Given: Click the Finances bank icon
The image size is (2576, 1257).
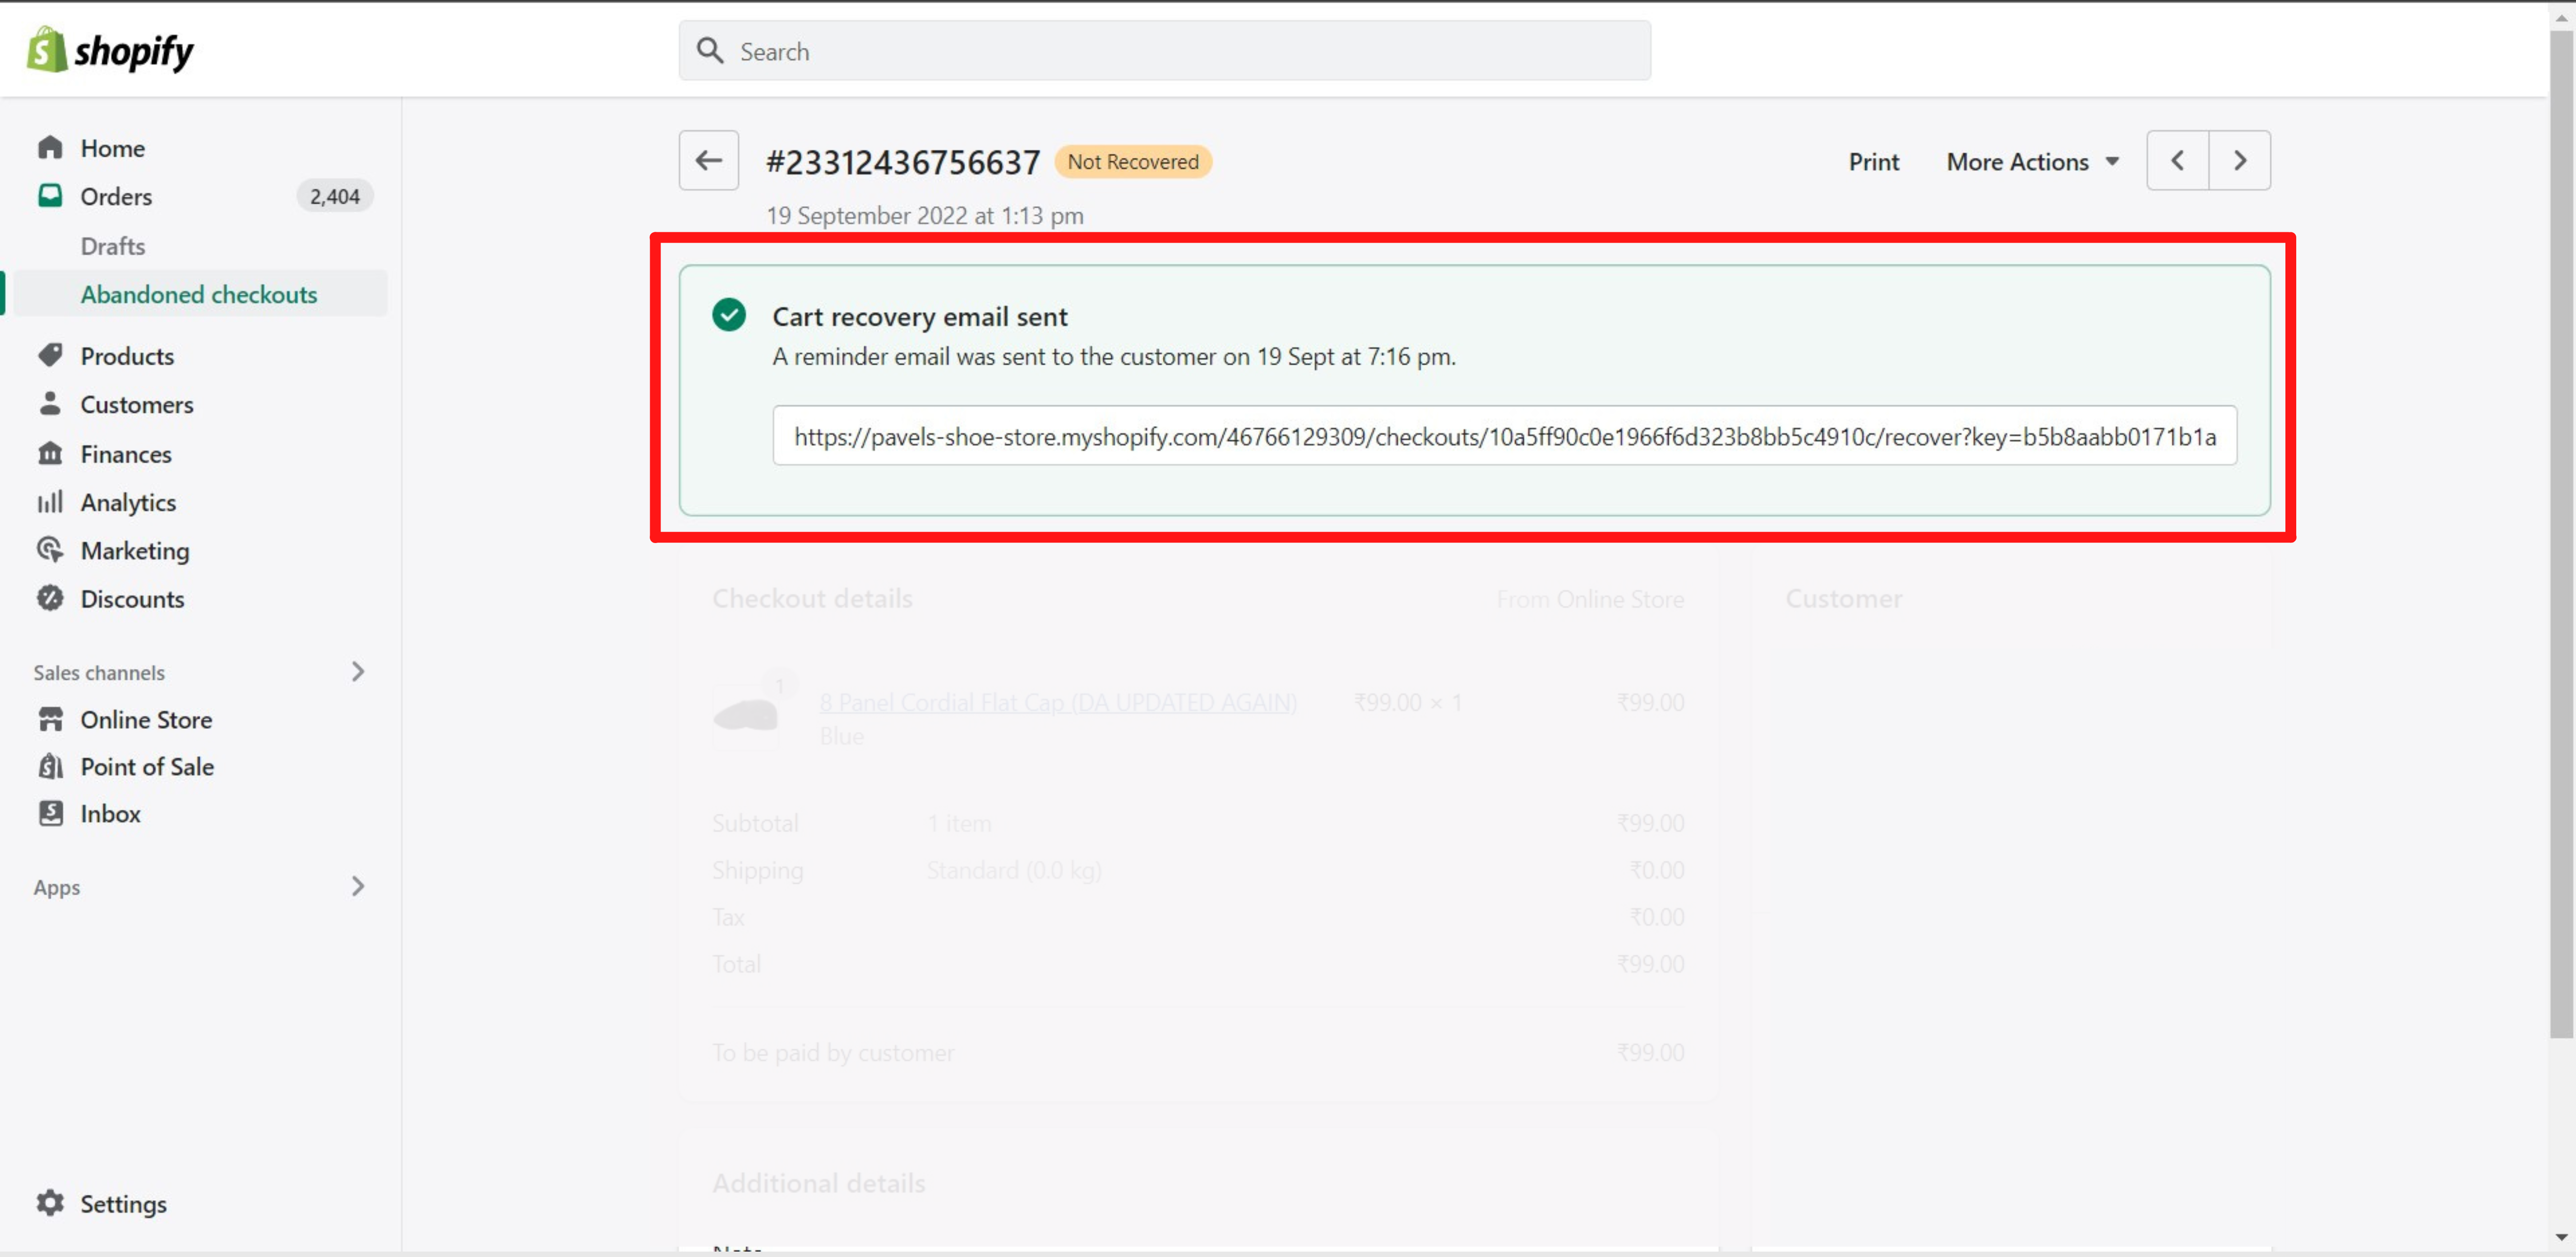Looking at the screenshot, I should pyautogui.click(x=50, y=454).
